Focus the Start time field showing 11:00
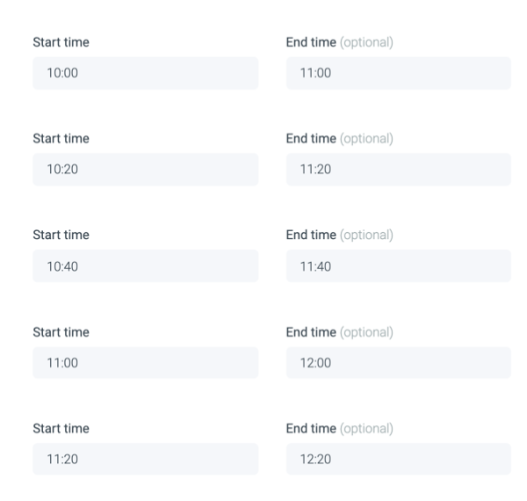Screen dimensions: 527x501 pyautogui.click(x=145, y=363)
